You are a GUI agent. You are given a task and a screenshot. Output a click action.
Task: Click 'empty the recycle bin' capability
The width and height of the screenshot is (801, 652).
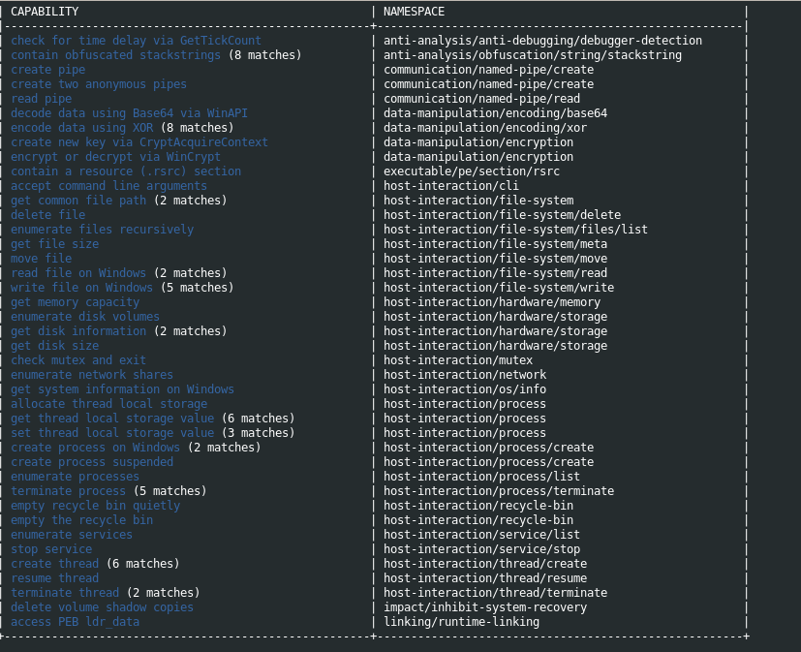(x=81, y=519)
